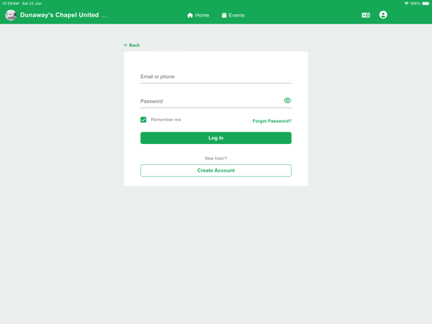Tap the battery indicator icon
The height and width of the screenshot is (324, 432).
[x=426, y=3]
